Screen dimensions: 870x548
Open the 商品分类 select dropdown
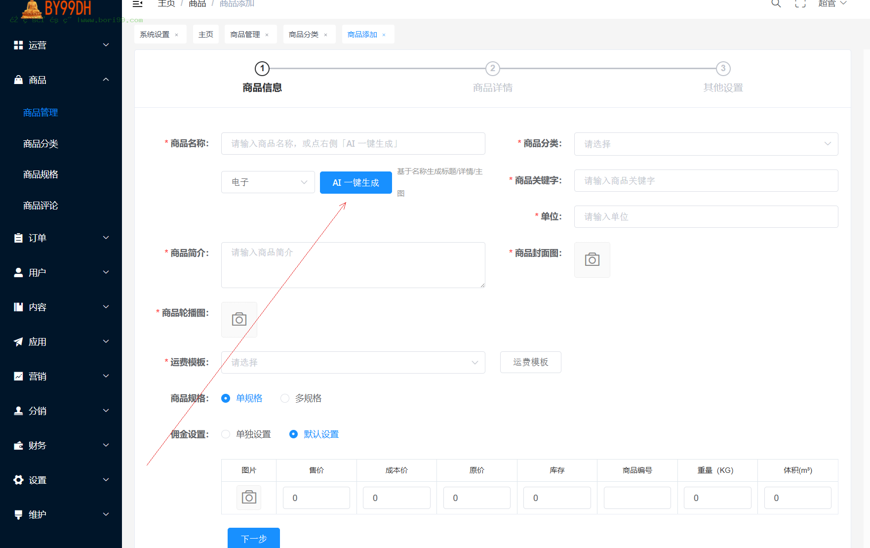[706, 144]
